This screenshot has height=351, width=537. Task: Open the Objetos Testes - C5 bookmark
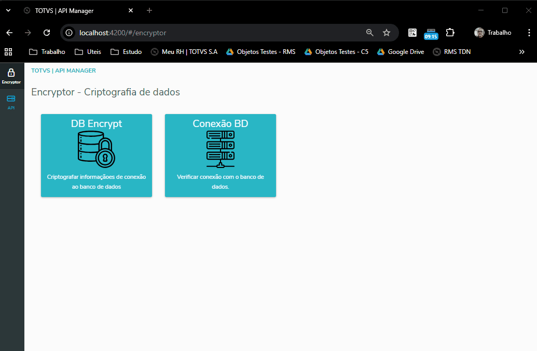tap(336, 52)
